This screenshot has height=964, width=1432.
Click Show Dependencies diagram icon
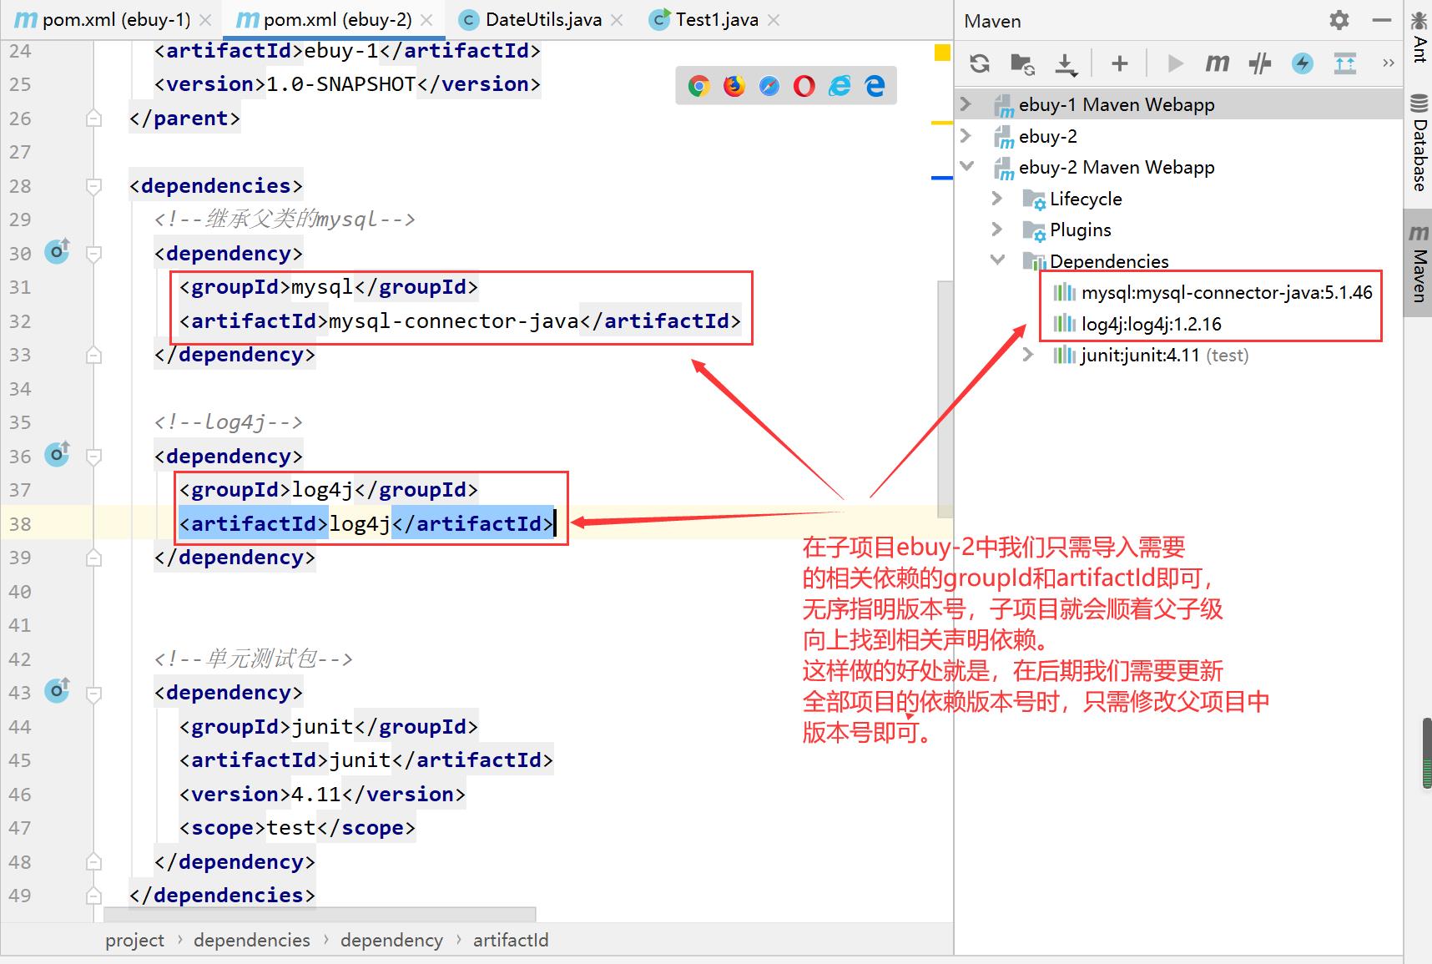tap(1345, 63)
